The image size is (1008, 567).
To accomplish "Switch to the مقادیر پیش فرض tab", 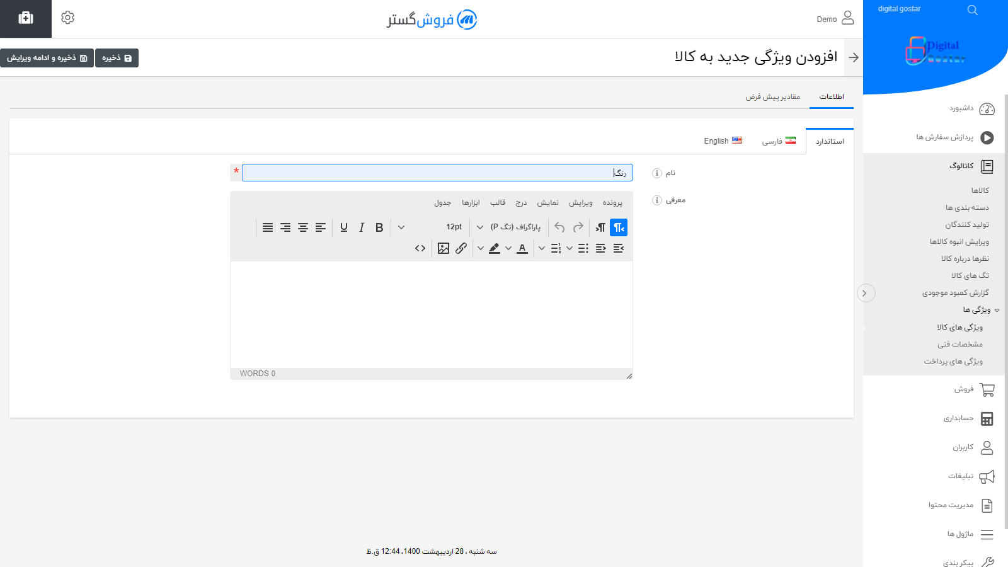I will [x=772, y=96].
